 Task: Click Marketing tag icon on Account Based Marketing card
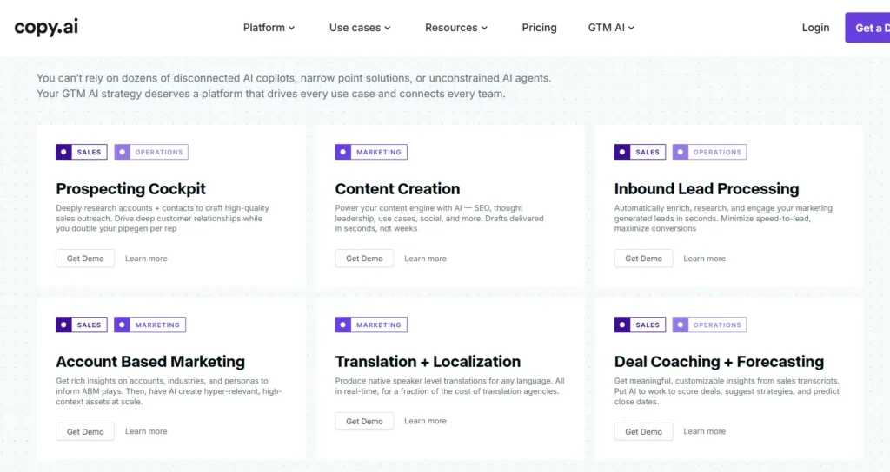123,325
